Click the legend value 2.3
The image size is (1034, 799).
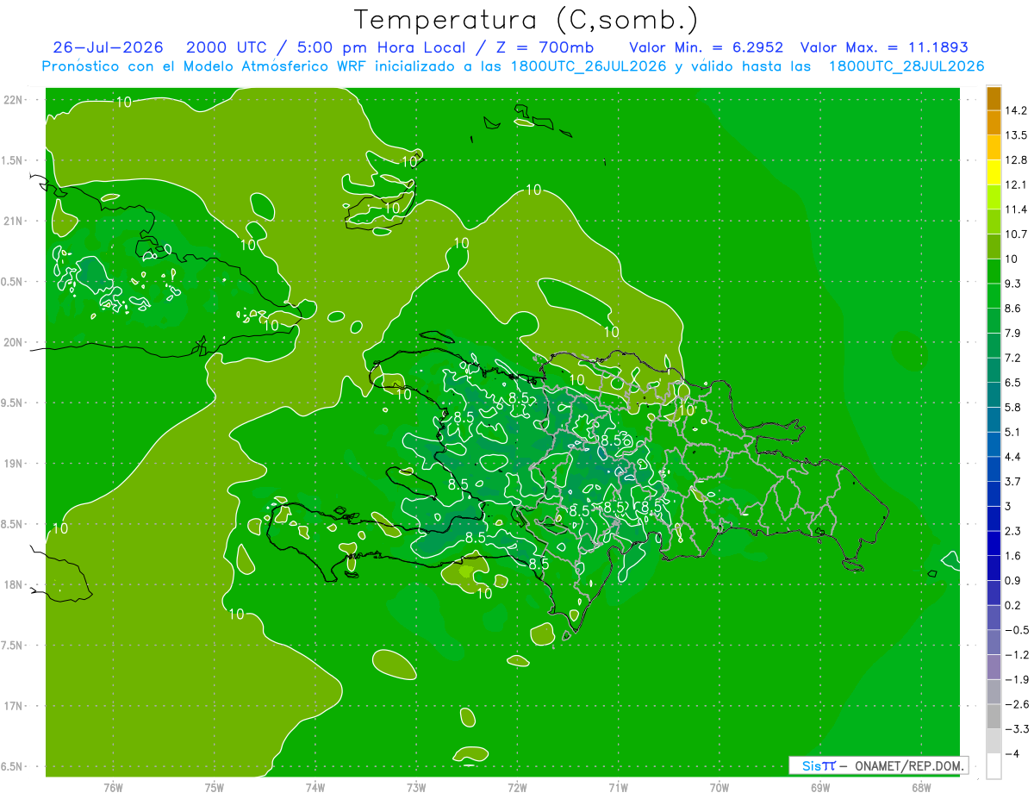click(1012, 531)
